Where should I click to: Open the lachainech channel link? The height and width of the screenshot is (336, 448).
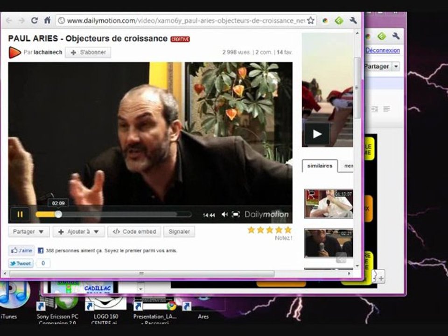48,52
